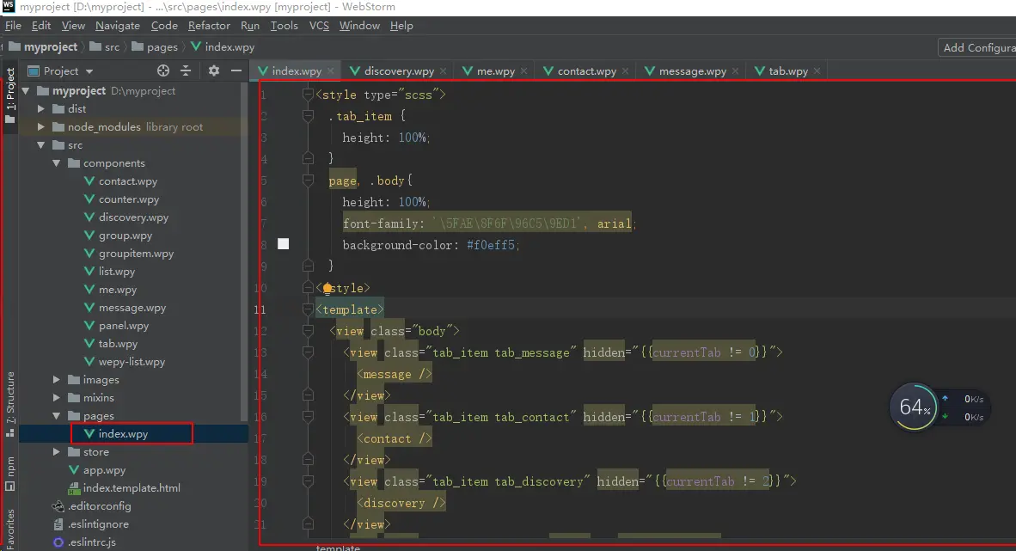Click the intention lightbulb at the closing style tag
The height and width of the screenshot is (551, 1016).
[327, 288]
